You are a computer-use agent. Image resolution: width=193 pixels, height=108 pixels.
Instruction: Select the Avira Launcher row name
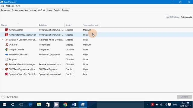(x=16, y=30)
